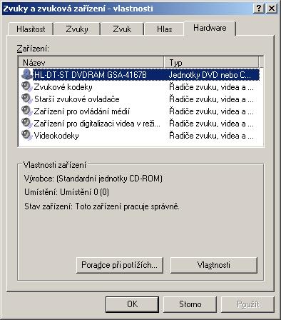Open the Zvuk tab
The image size is (281, 320).
122,29
